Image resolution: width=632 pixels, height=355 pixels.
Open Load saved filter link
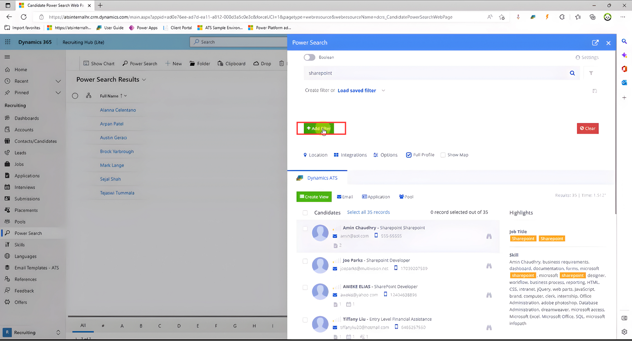pos(357,90)
